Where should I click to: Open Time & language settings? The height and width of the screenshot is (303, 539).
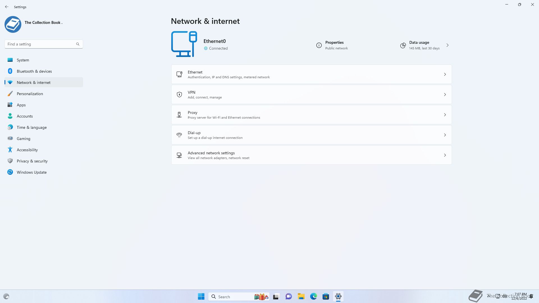click(x=44, y=127)
